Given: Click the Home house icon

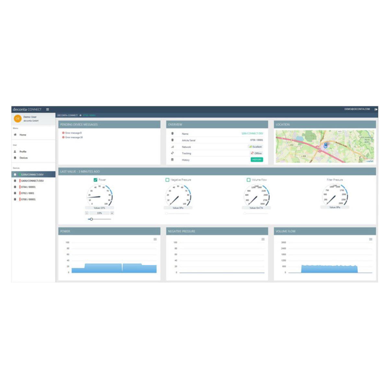Looking at the screenshot, I should coord(15,135).
